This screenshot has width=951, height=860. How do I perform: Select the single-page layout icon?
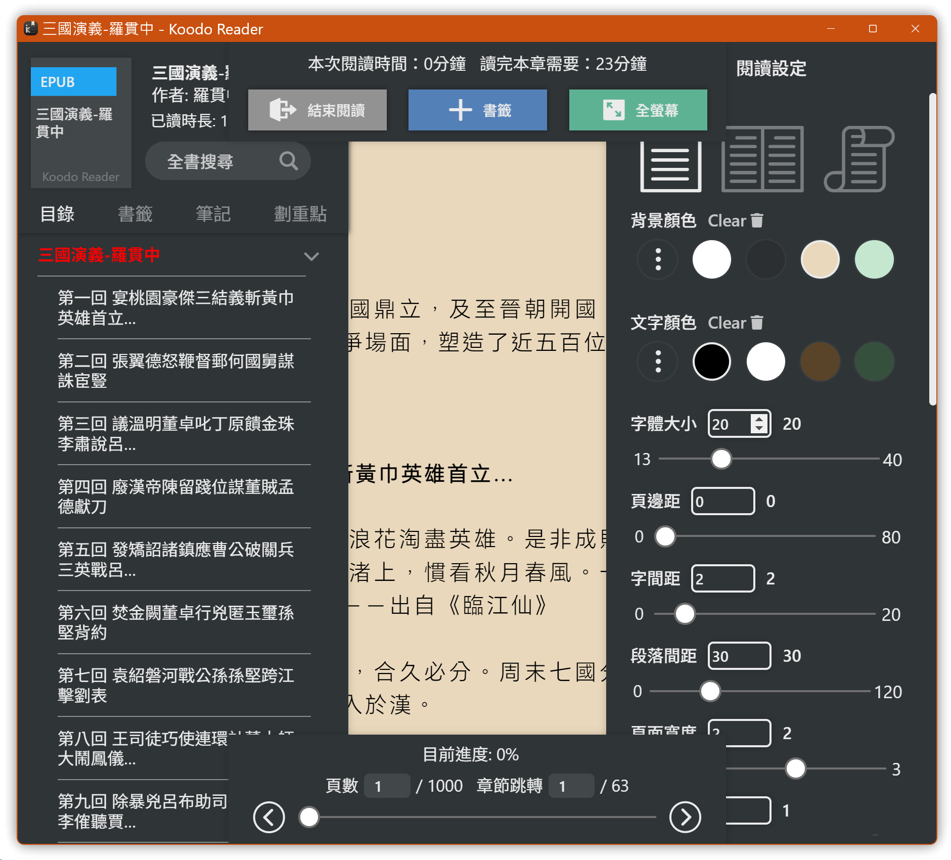670,166
